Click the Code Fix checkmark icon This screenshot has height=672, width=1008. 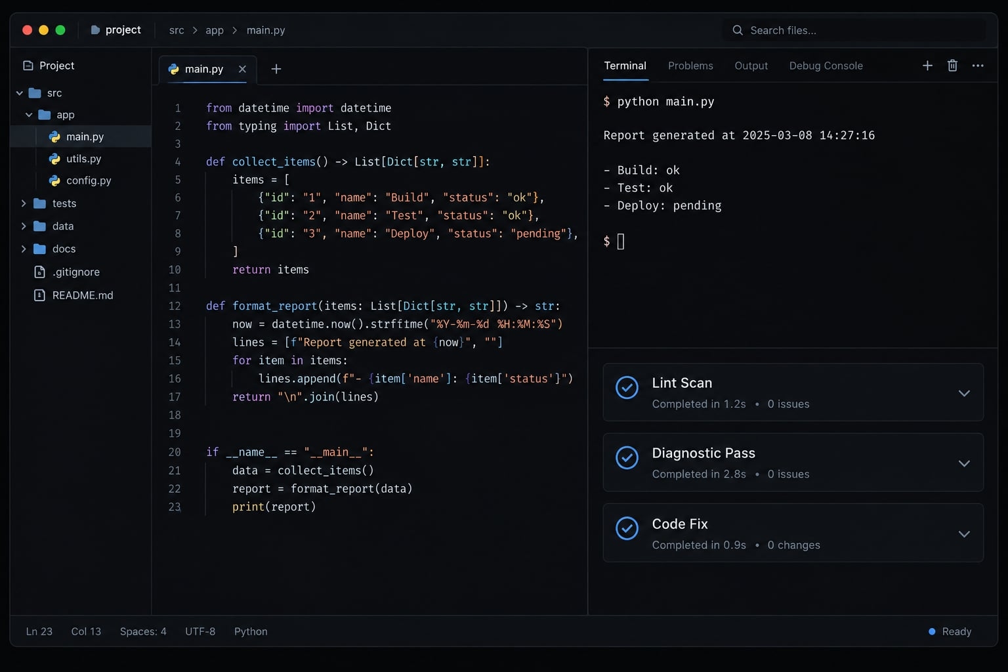627,528
